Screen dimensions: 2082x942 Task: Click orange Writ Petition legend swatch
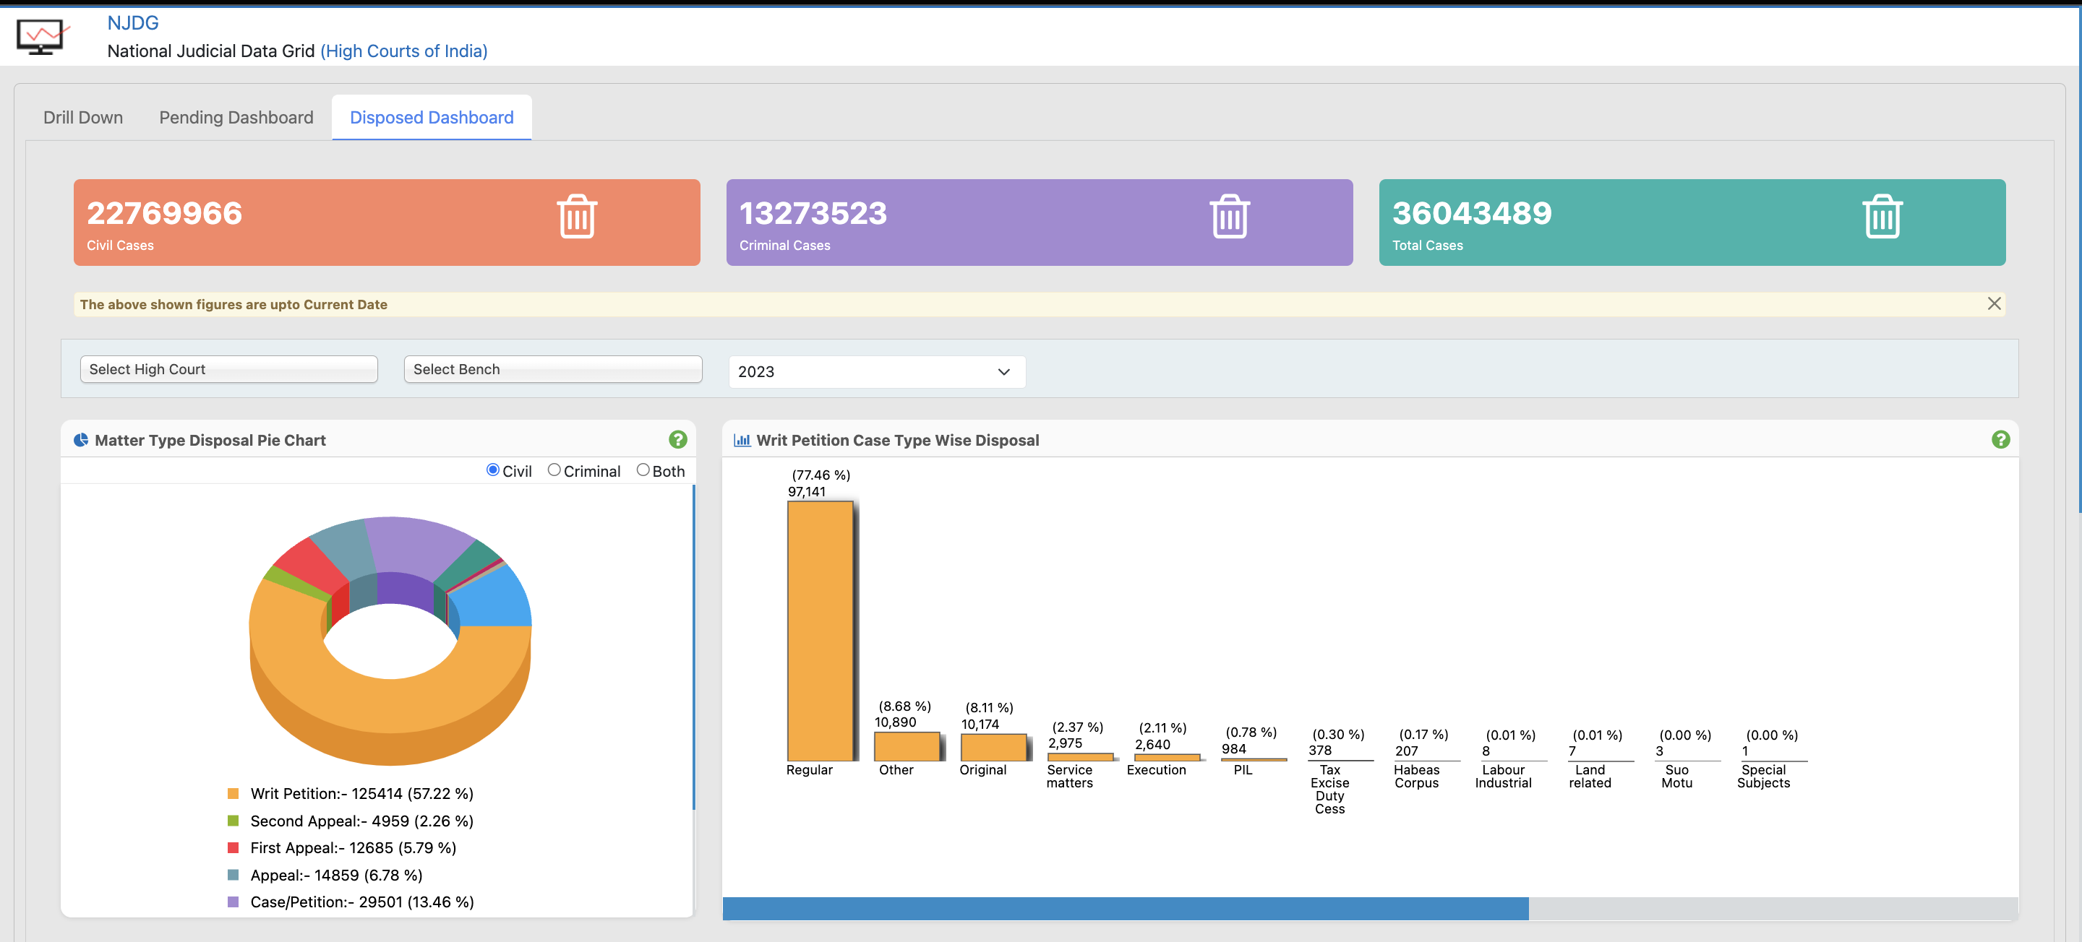pyautogui.click(x=234, y=793)
